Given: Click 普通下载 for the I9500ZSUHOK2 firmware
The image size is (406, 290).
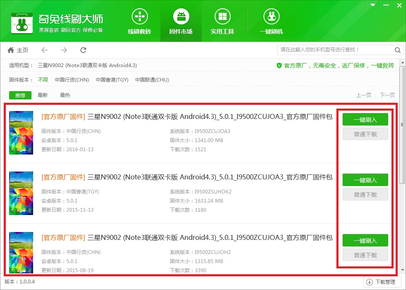Looking at the screenshot, I should click(x=365, y=194).
